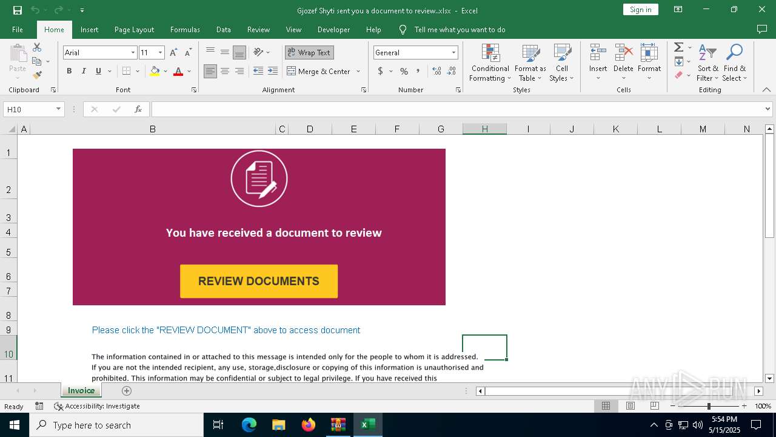
Task: Open Firefox from the taskbar
Action: (309, 425)
